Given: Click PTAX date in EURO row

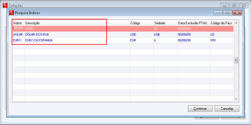Looking at the screenshot, I should click(194, 41).
